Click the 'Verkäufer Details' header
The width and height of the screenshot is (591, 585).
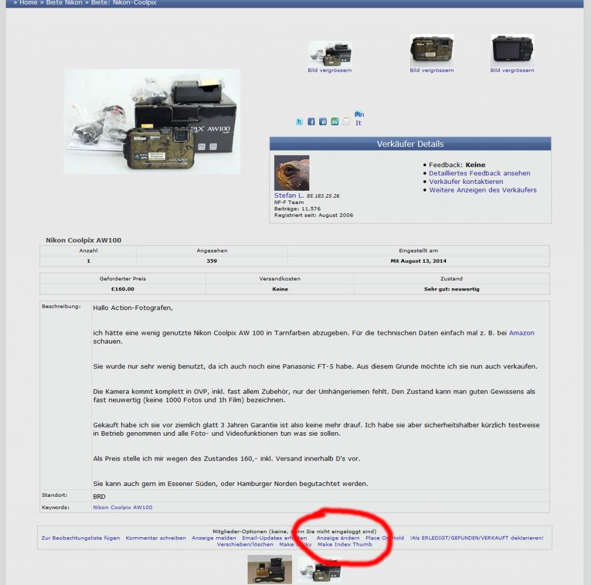tap(410, 144)
